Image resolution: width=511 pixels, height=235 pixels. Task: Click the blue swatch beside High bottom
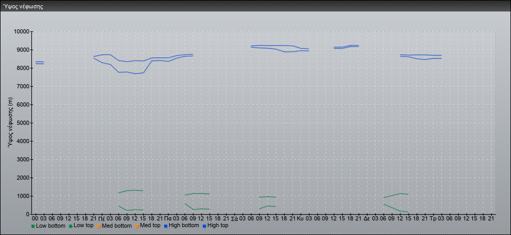[165, 226]
